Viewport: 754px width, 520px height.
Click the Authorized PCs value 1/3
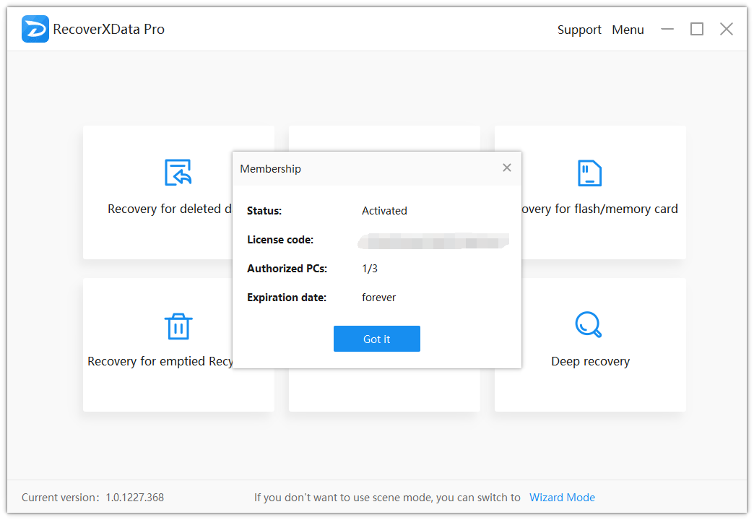[370, 269]
